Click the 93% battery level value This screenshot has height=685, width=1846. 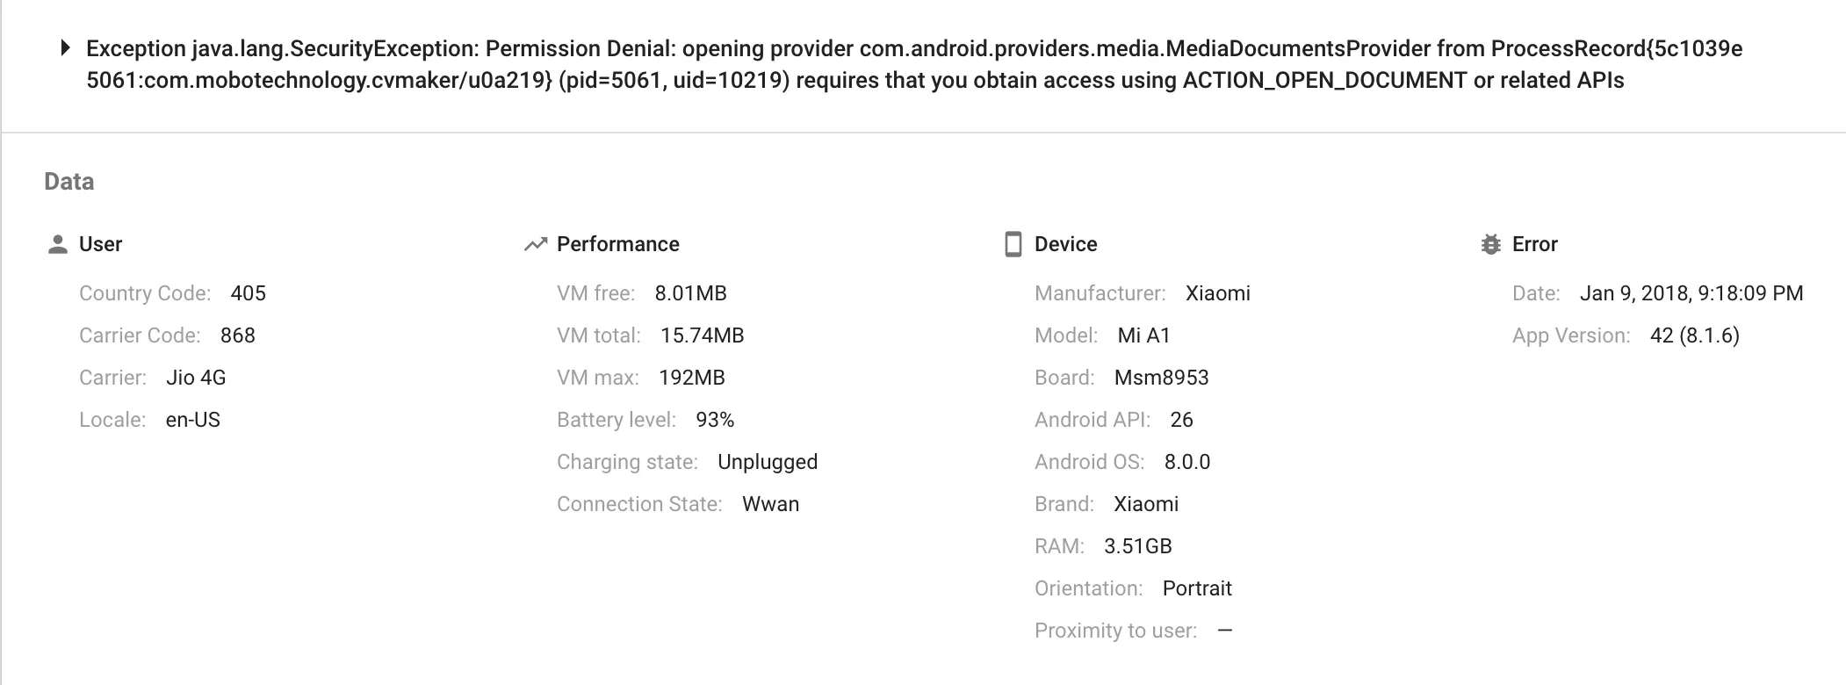click(x=714, y=420)
